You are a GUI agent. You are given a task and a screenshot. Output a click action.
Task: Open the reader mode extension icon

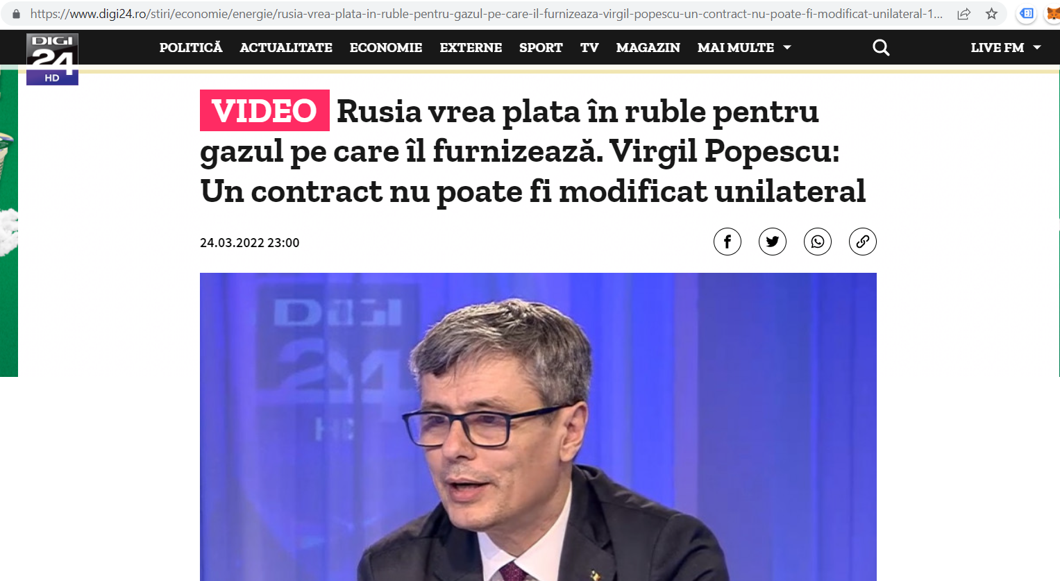click(1027, 14)
